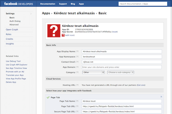The width and height of the screenshot is (172, 114).
Task: Click help [?] next to App Domain
Action: click(77, 67)
